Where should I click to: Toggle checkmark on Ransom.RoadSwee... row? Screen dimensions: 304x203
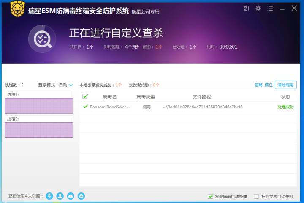point(85,107)
